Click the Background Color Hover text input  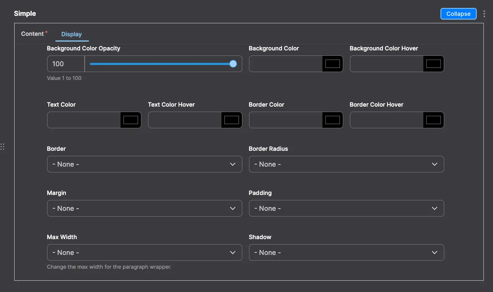[x=386, y=64]
